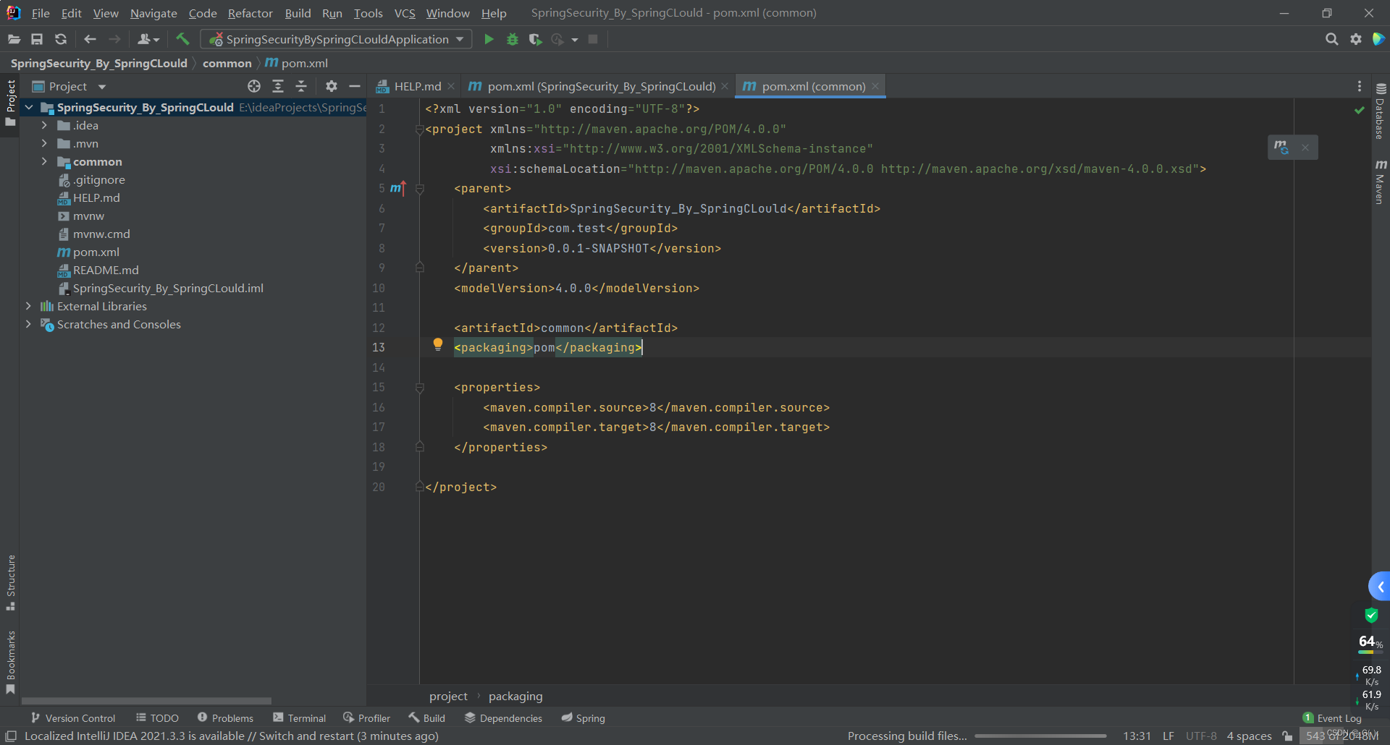Close pom.xml (common) tab
1390x745 pixels.
pos(875,86)
